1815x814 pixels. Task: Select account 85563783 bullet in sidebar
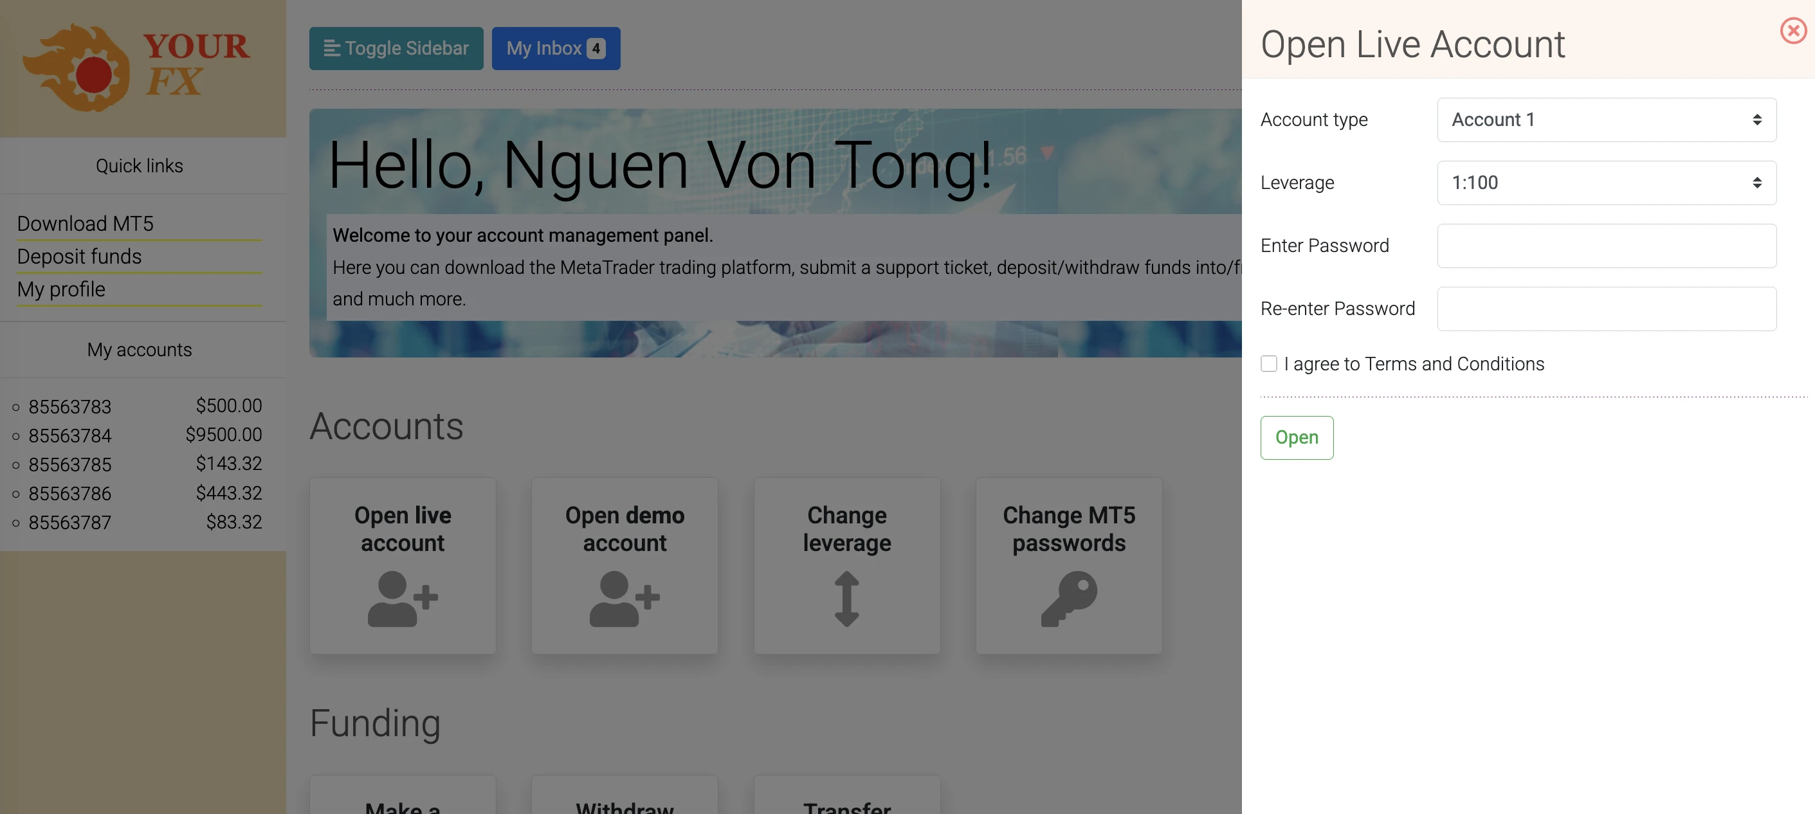pyautogui.click(x=16, y=407)
